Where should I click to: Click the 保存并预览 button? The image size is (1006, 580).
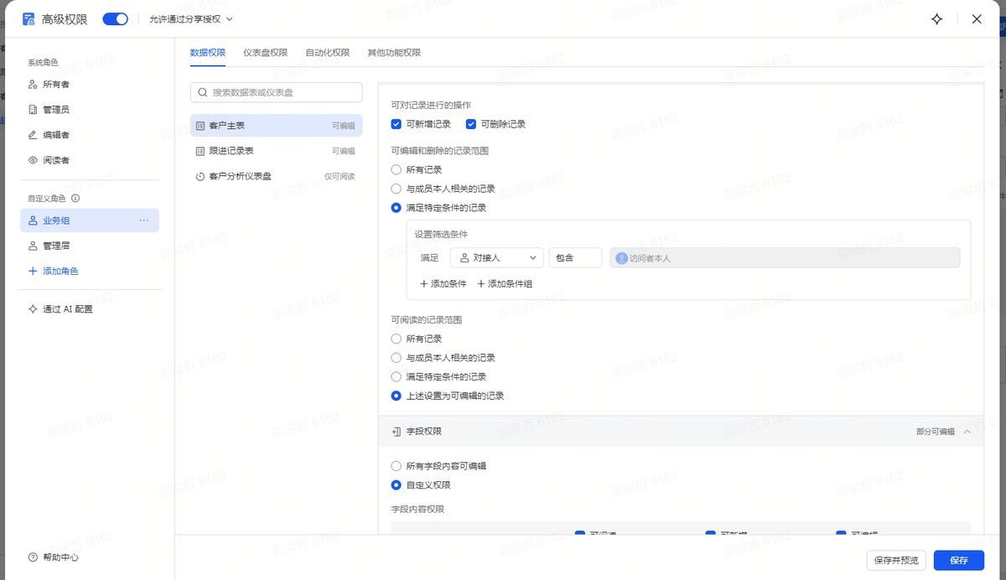[896, 560]
